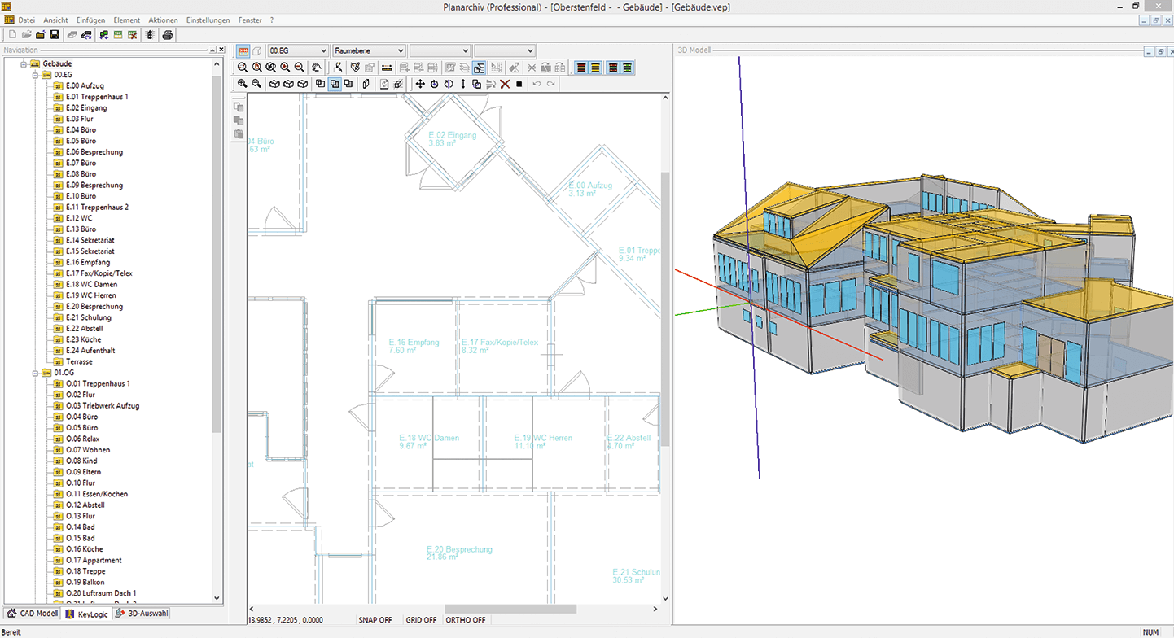Collapse the 01.OG tree node
Viewport: 1174px width, 638px height.
click(36, 373)
